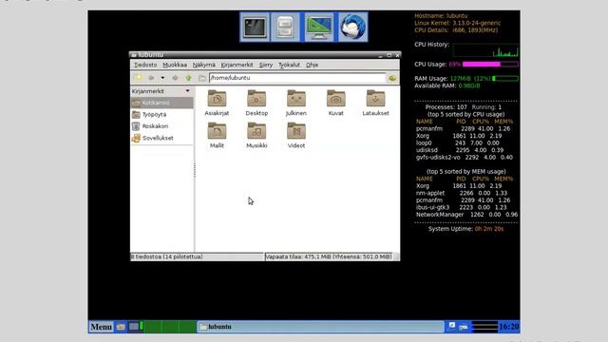Click the network tray icon
This screenshot has height=342, width=608.
(463, 327)
